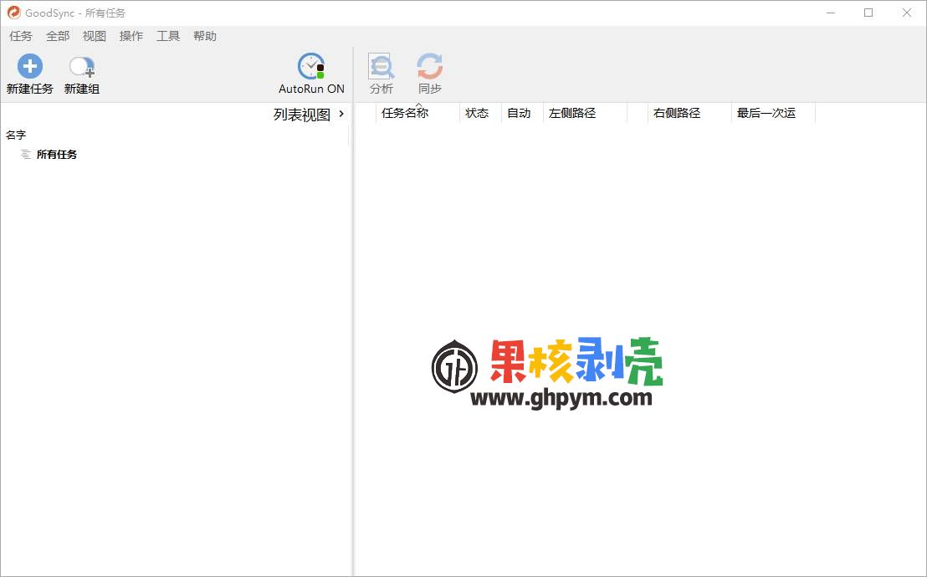Maximize the GoodSync window

click(868, 13)
